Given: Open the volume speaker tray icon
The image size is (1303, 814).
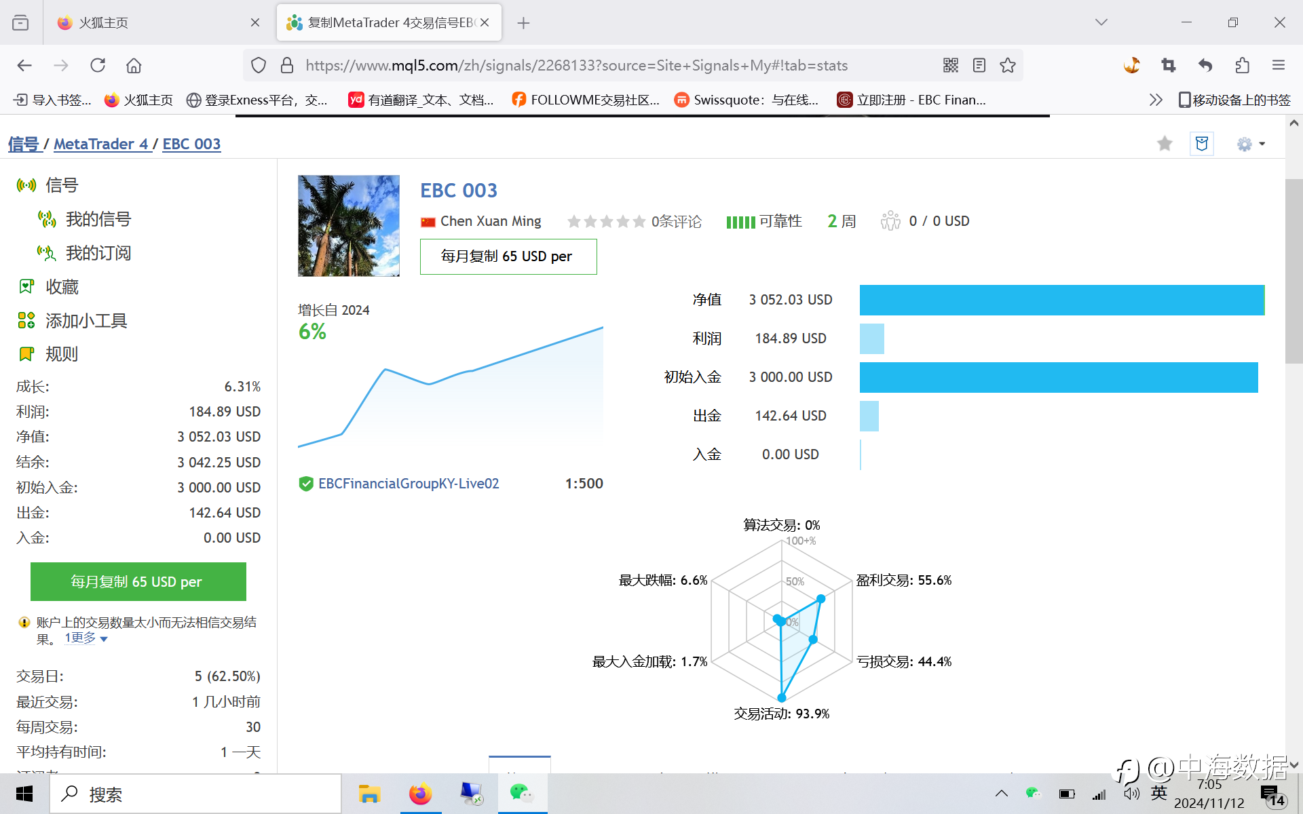Looking at the screenshot, I should pyautogui.click(x=1131, y=794).
